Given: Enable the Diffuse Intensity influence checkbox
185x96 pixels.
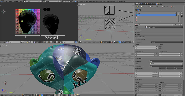Looking at the screenshot, I should tap(136, 85).
